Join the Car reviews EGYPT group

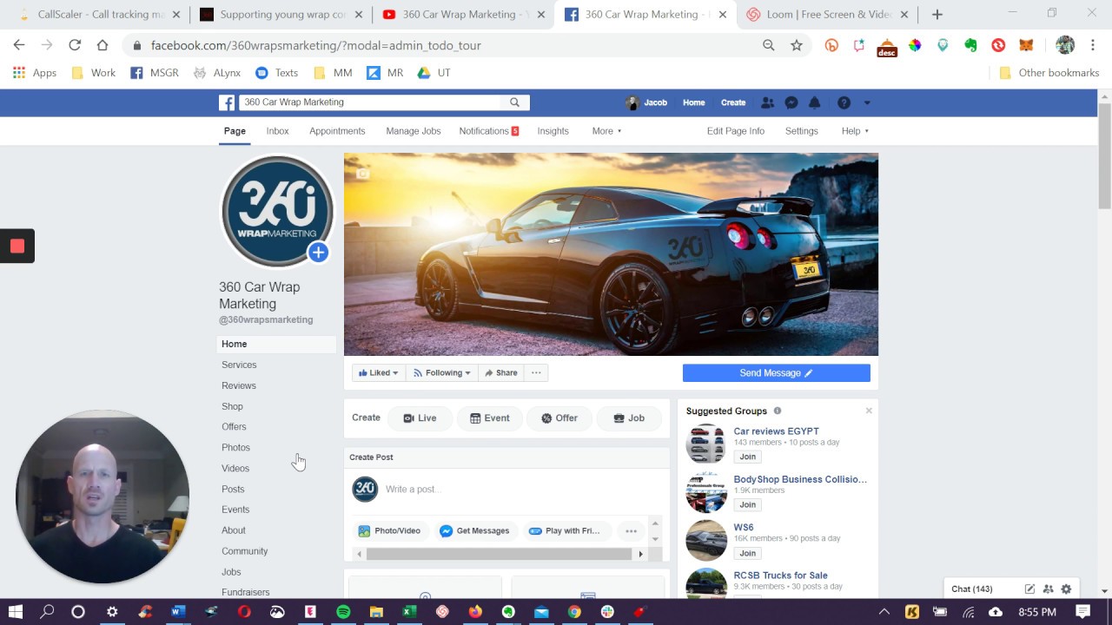tap(747, 457)
